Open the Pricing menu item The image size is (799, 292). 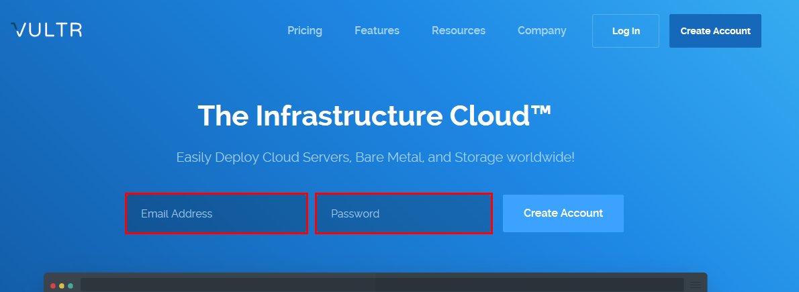click(305, 31)
